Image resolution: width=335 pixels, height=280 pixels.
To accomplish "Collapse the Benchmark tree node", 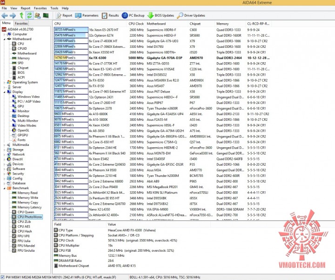I will click(4, 188).
